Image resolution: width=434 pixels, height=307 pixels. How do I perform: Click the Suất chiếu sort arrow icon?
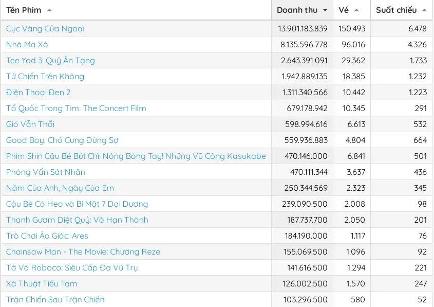pyautogui.click(x=424, y=10)
